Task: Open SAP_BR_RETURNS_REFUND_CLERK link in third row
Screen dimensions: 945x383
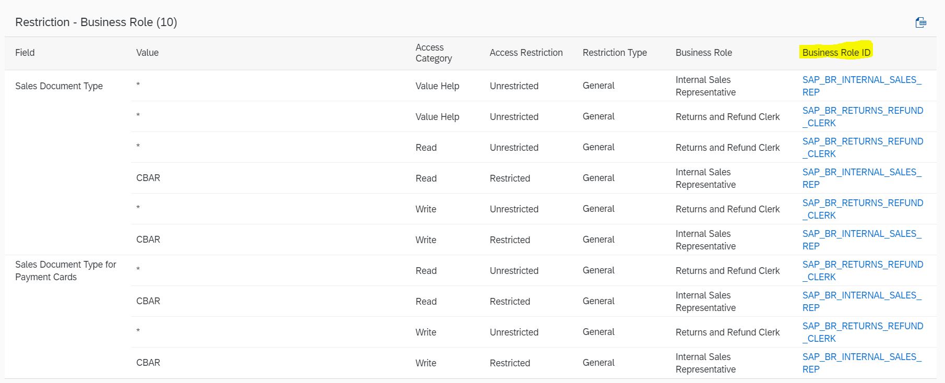Action: (863, 148)
